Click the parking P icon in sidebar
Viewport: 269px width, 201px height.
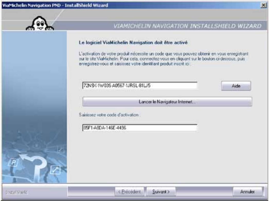[14, 162]
